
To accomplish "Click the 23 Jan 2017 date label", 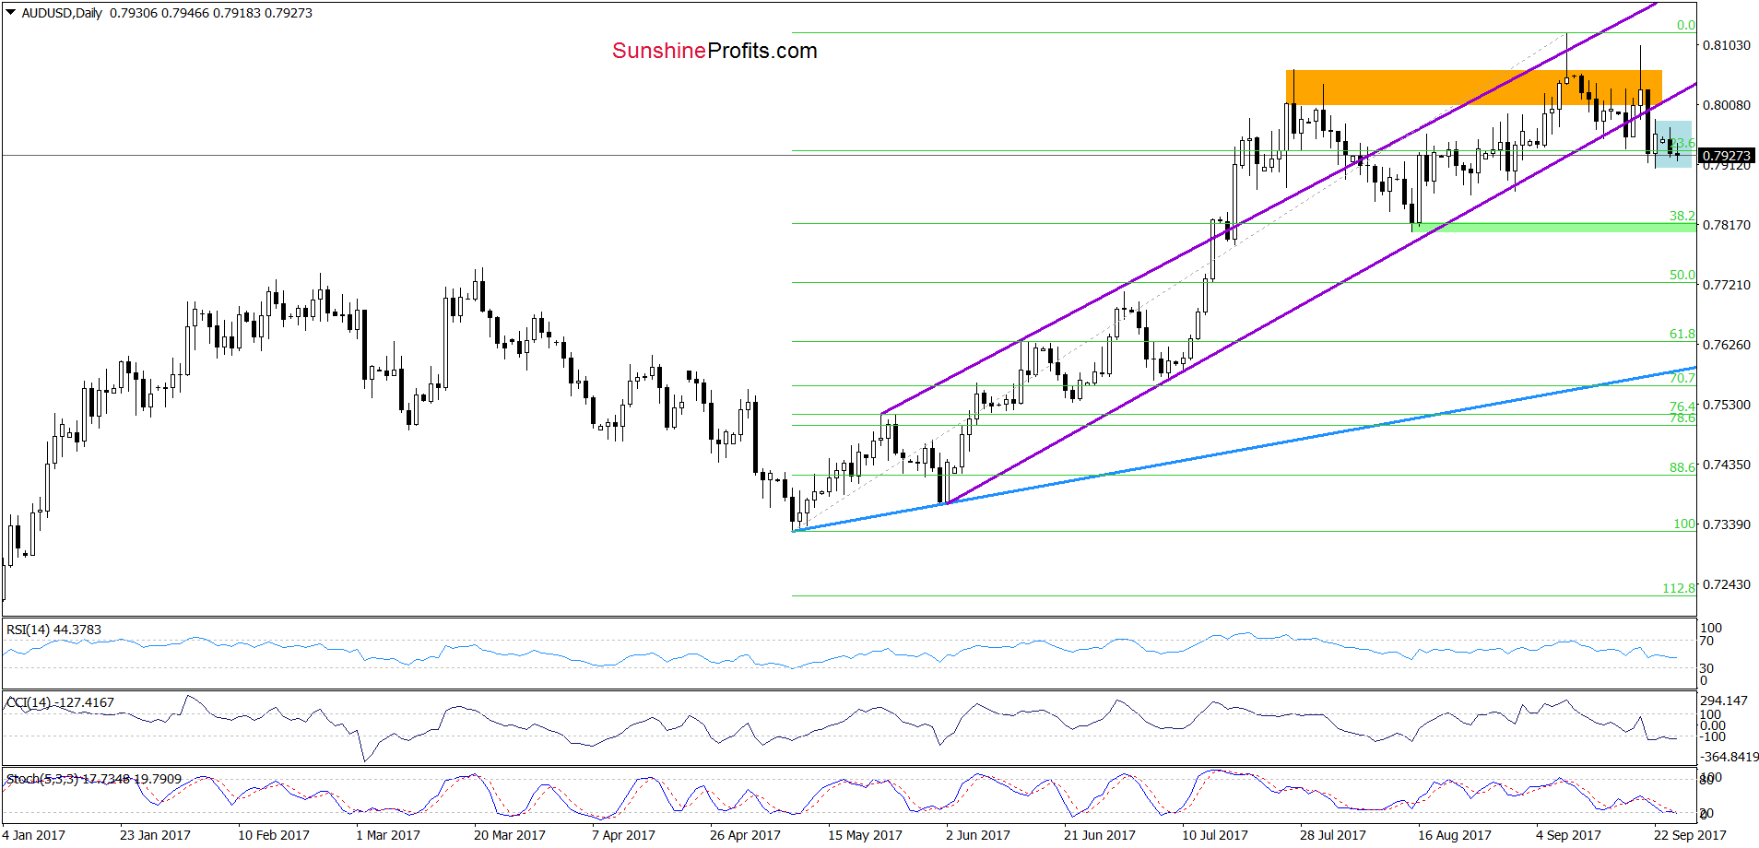I will pyautogui.click(x=155, y=835).
